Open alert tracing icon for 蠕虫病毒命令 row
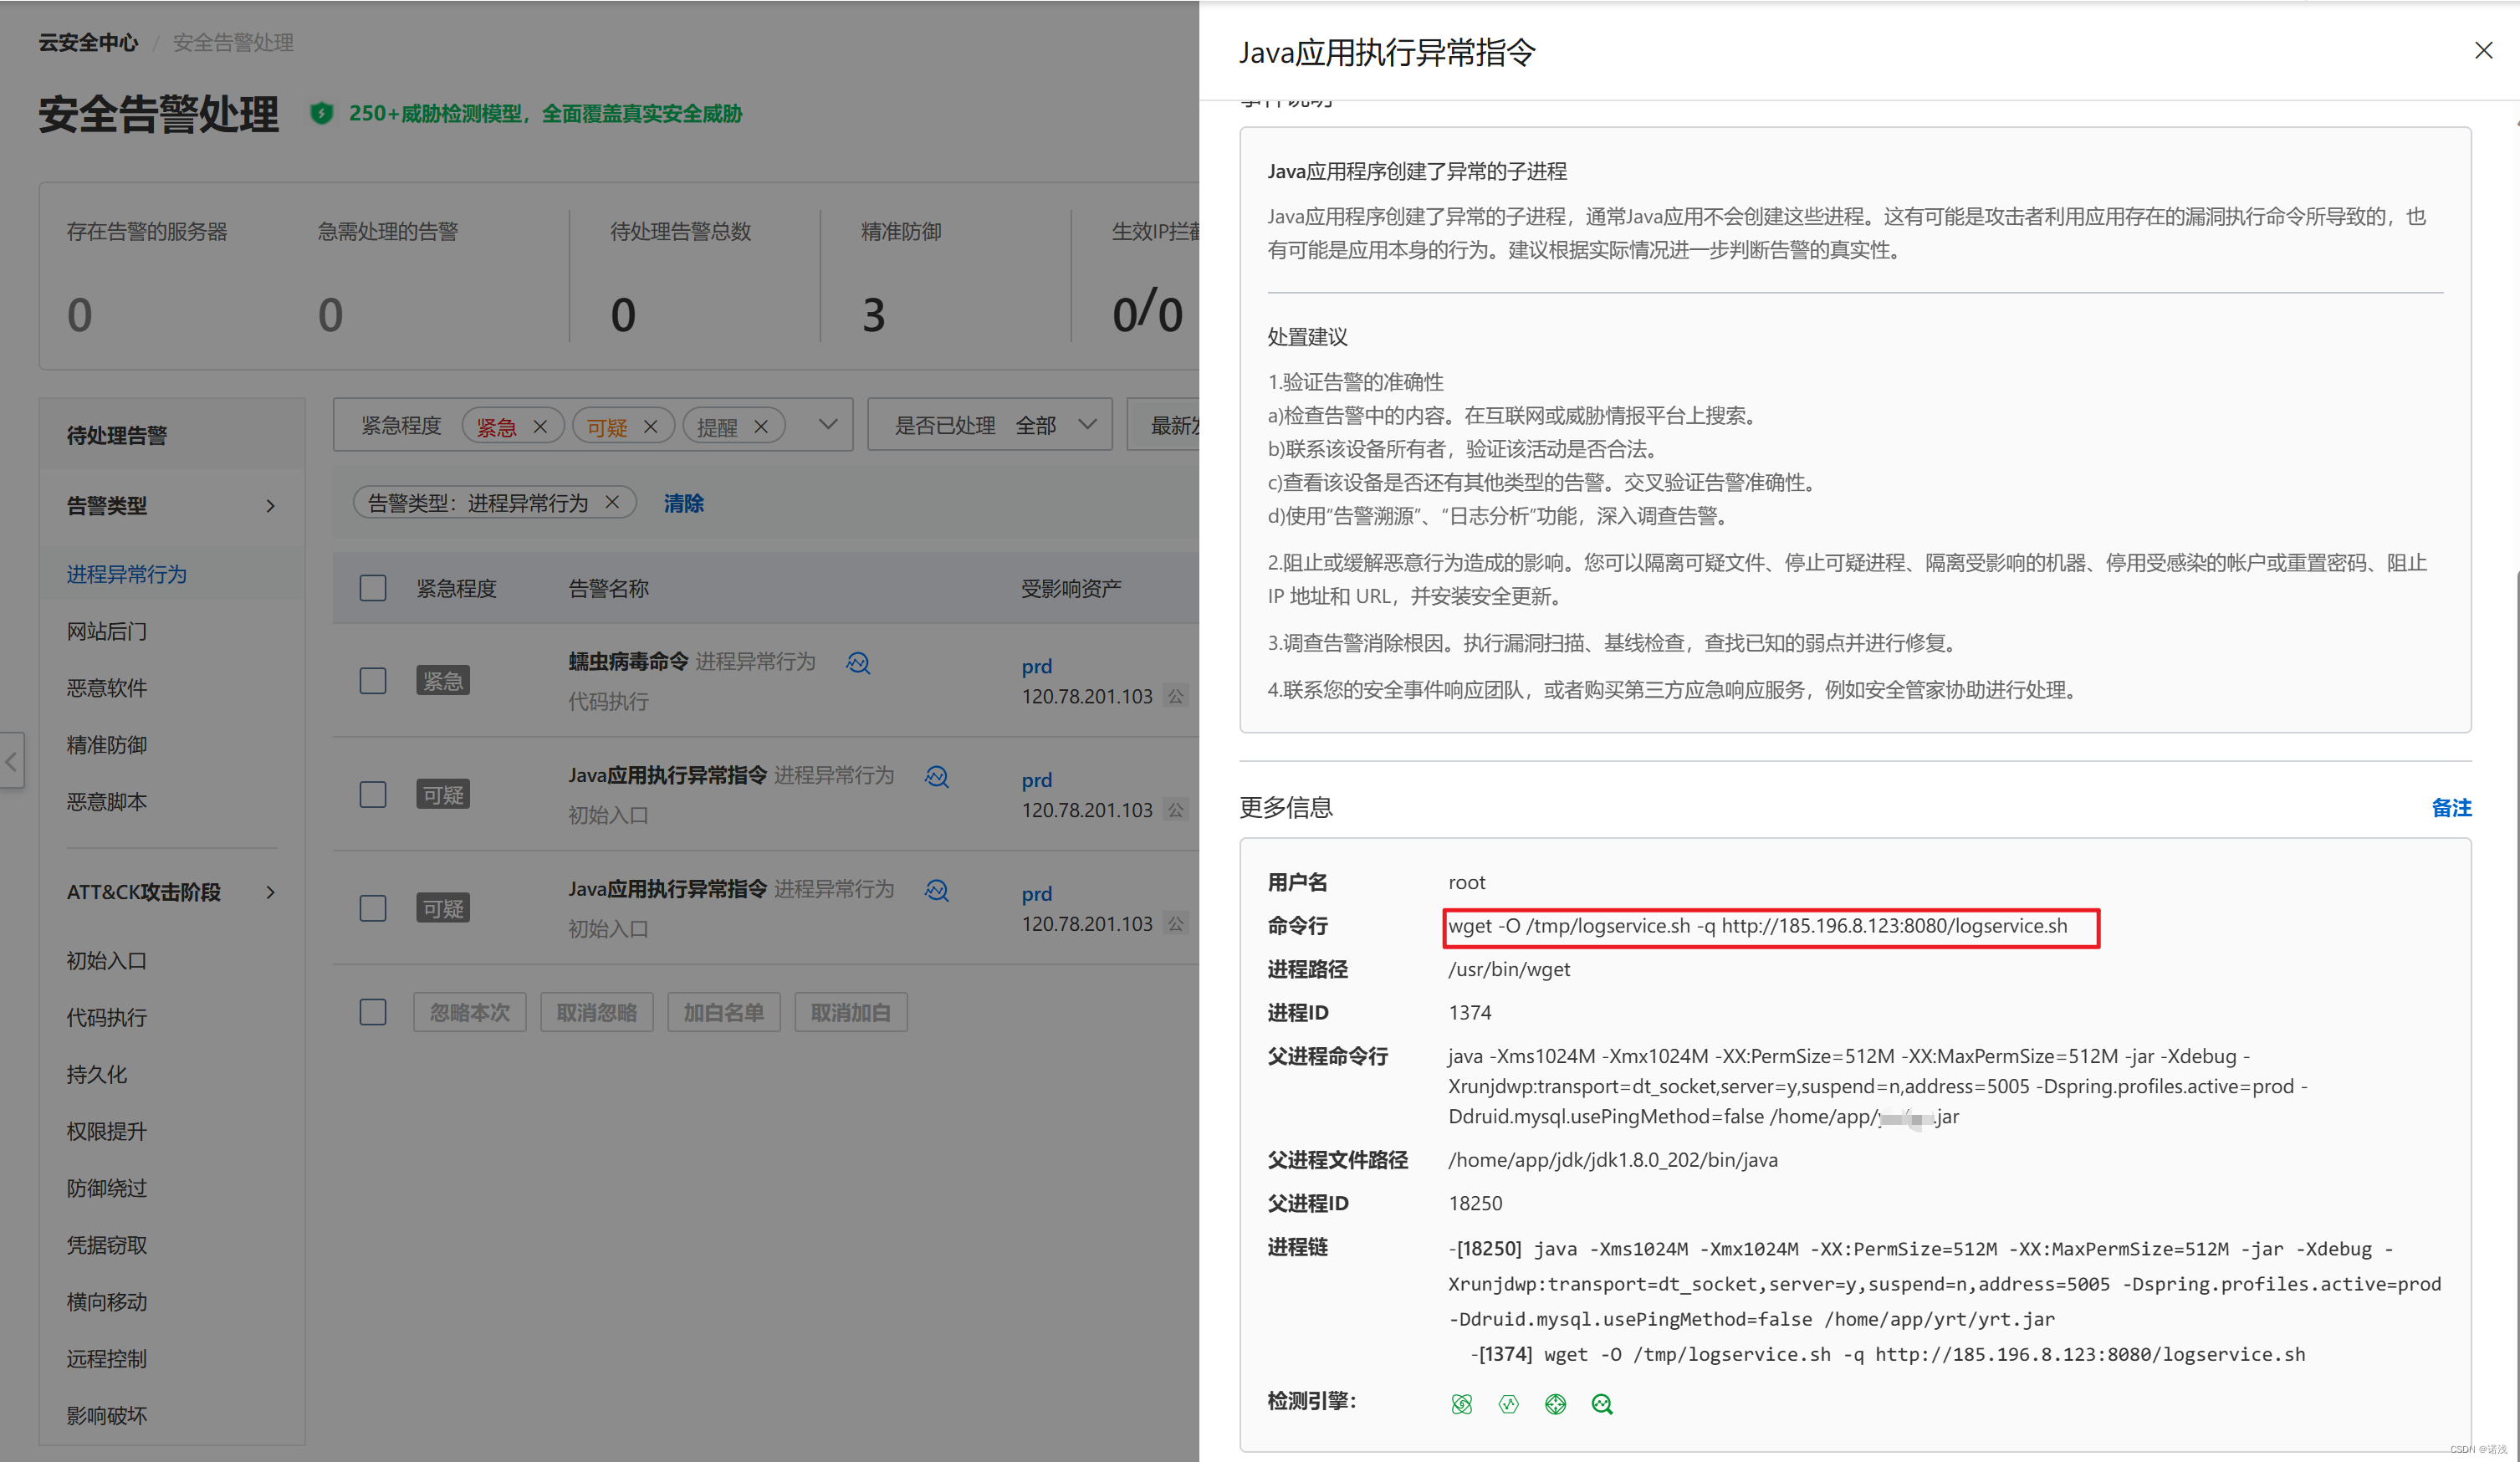 858,662
